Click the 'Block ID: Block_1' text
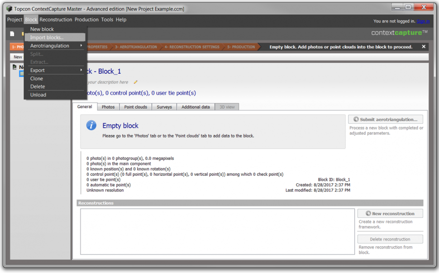The image size is (439, 273). pos(334,180)
